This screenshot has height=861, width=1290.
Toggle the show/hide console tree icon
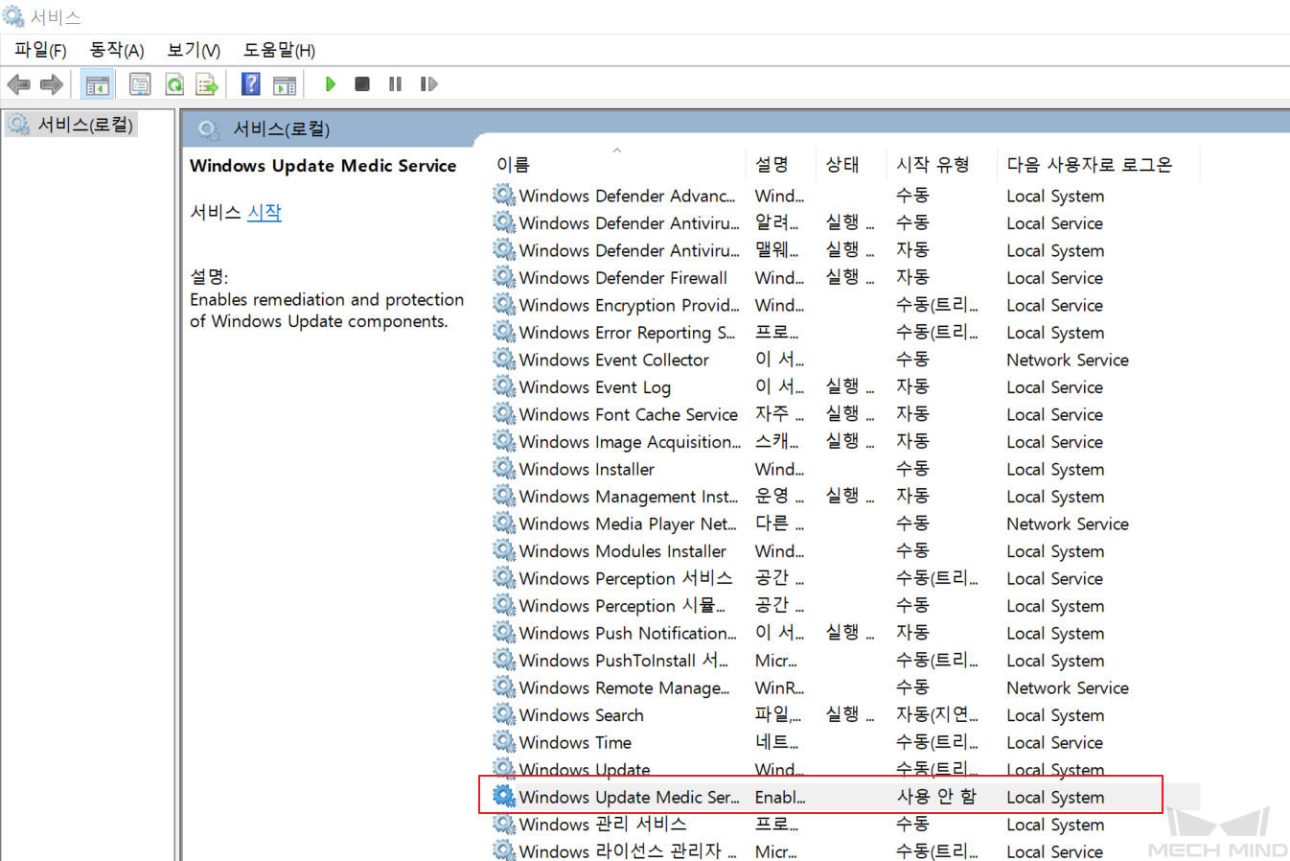tap(98, 84)
